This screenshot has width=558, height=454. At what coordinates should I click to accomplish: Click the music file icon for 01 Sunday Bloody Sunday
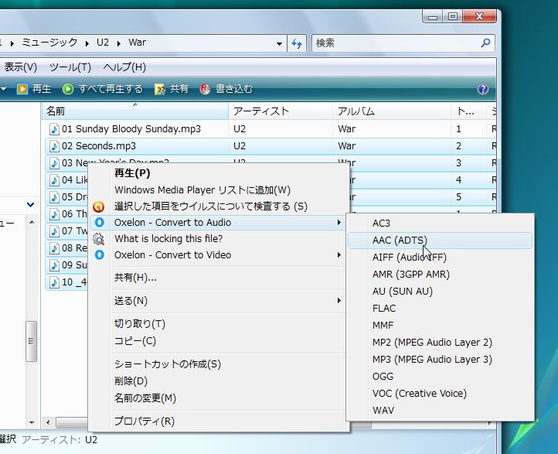click(x=54, y=129)
